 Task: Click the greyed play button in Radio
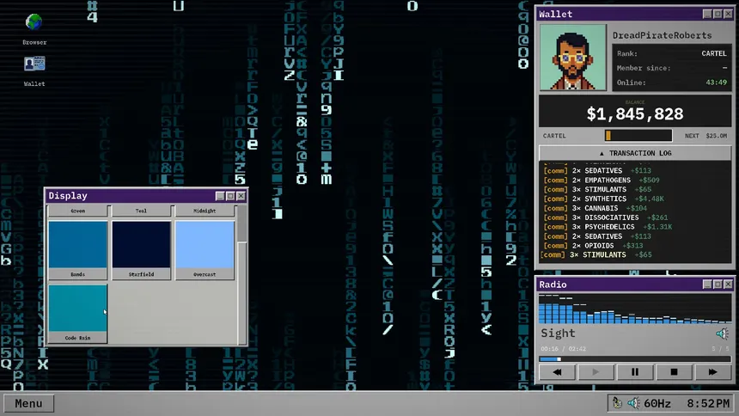(595, 372)
